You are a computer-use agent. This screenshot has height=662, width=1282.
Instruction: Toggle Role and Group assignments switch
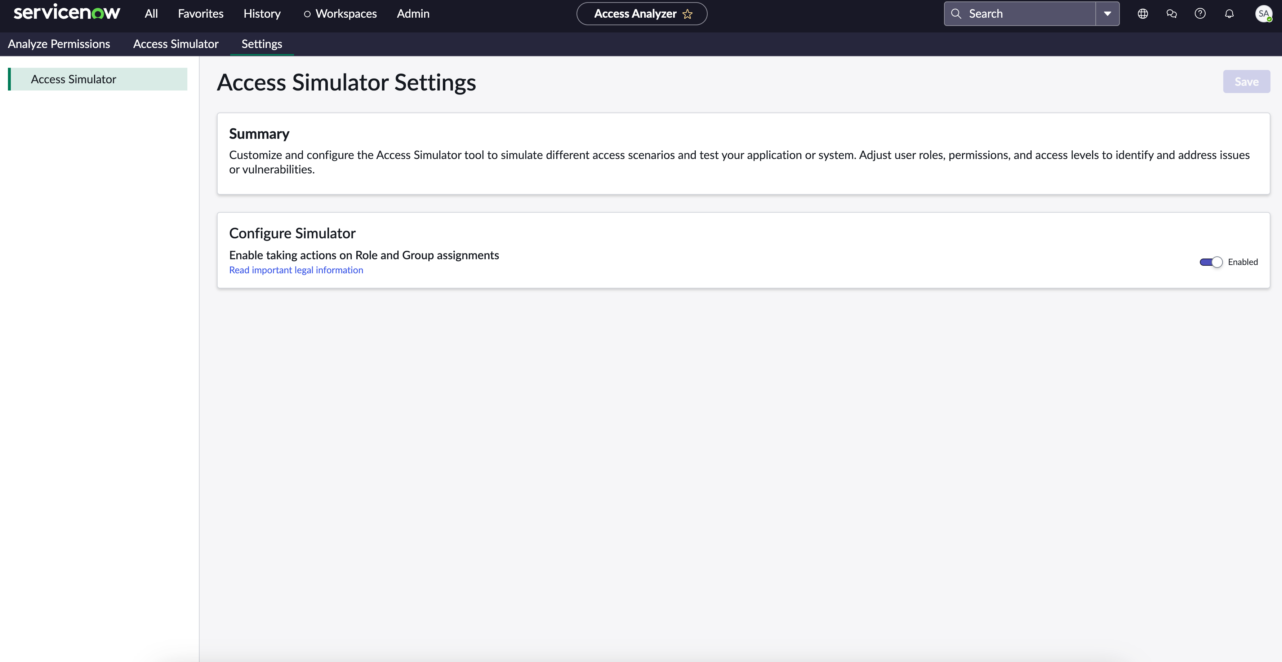click(x=1211, y=262)
